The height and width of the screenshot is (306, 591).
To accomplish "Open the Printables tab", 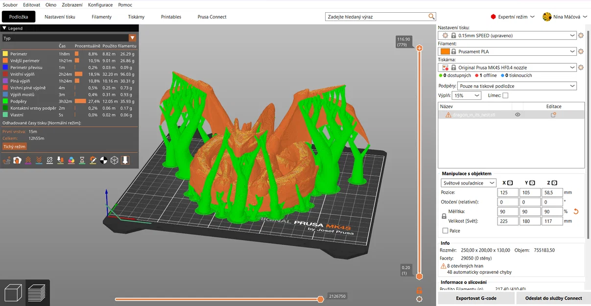I will pyautogui.click(x=171, y=17).
